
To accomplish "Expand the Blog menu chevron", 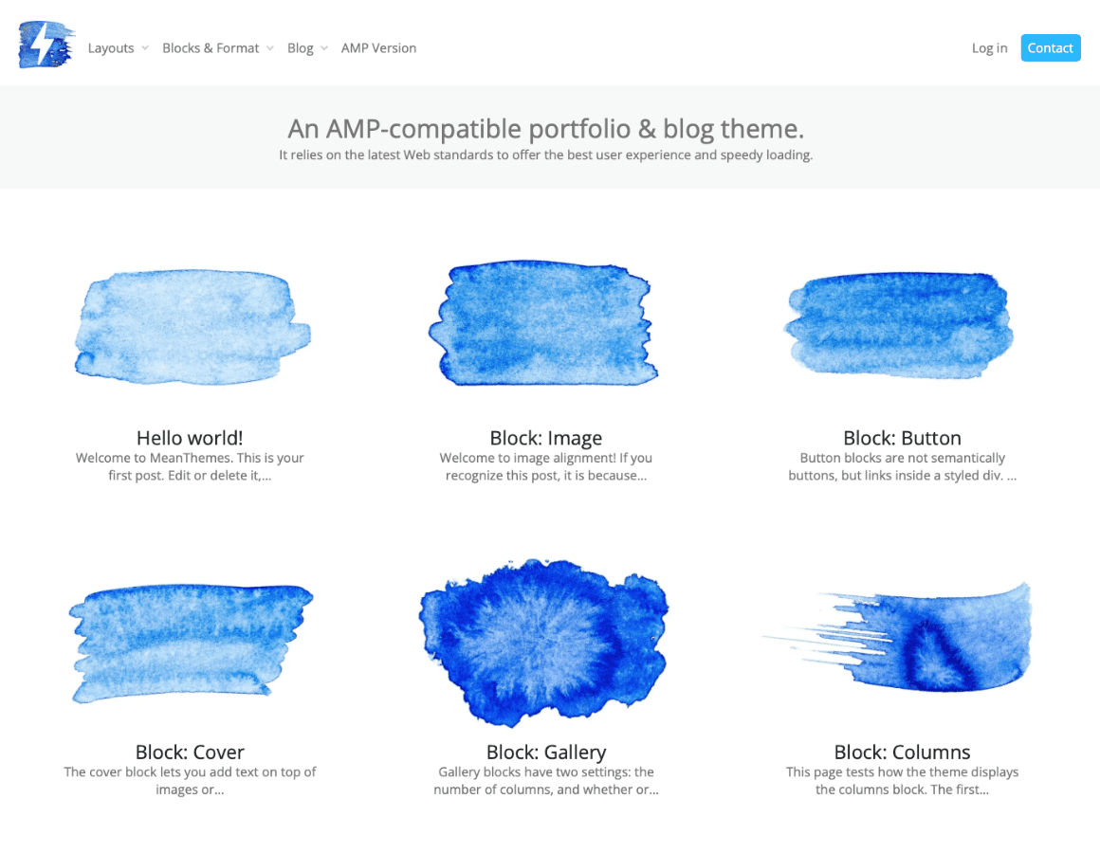I will pos(324,48).
